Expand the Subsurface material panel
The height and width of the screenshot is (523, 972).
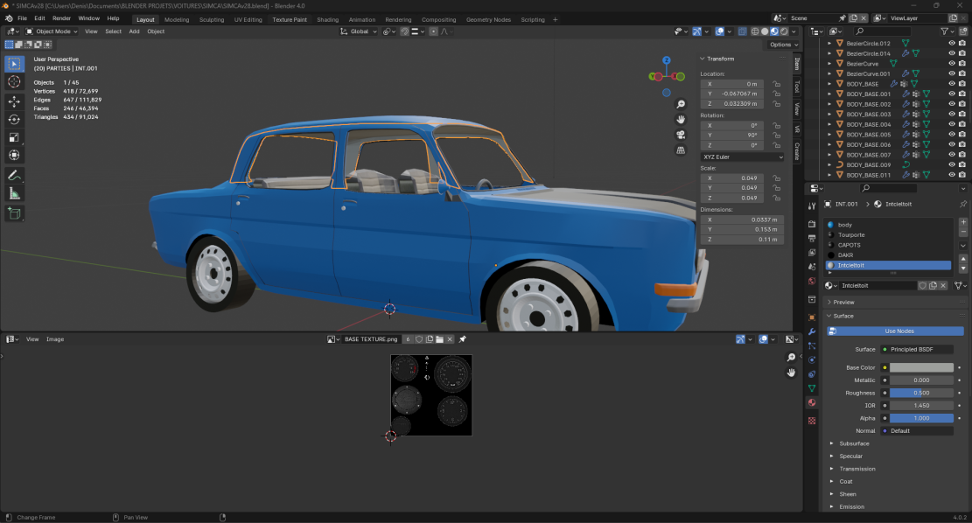854,443
